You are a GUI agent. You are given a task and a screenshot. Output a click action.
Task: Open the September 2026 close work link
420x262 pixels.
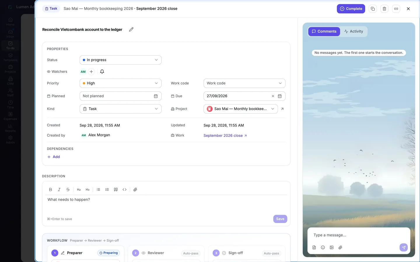pyautogui.click(x=225, y=136)
